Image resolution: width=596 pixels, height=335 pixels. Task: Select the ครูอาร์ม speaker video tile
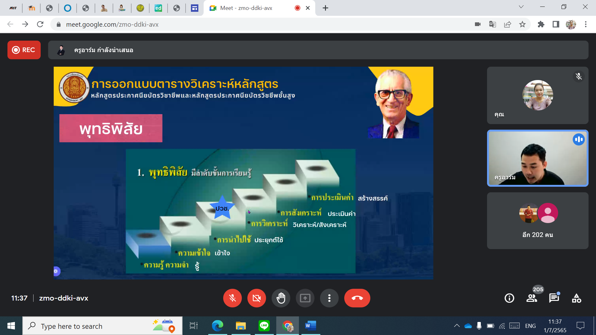tap(538, 158)
